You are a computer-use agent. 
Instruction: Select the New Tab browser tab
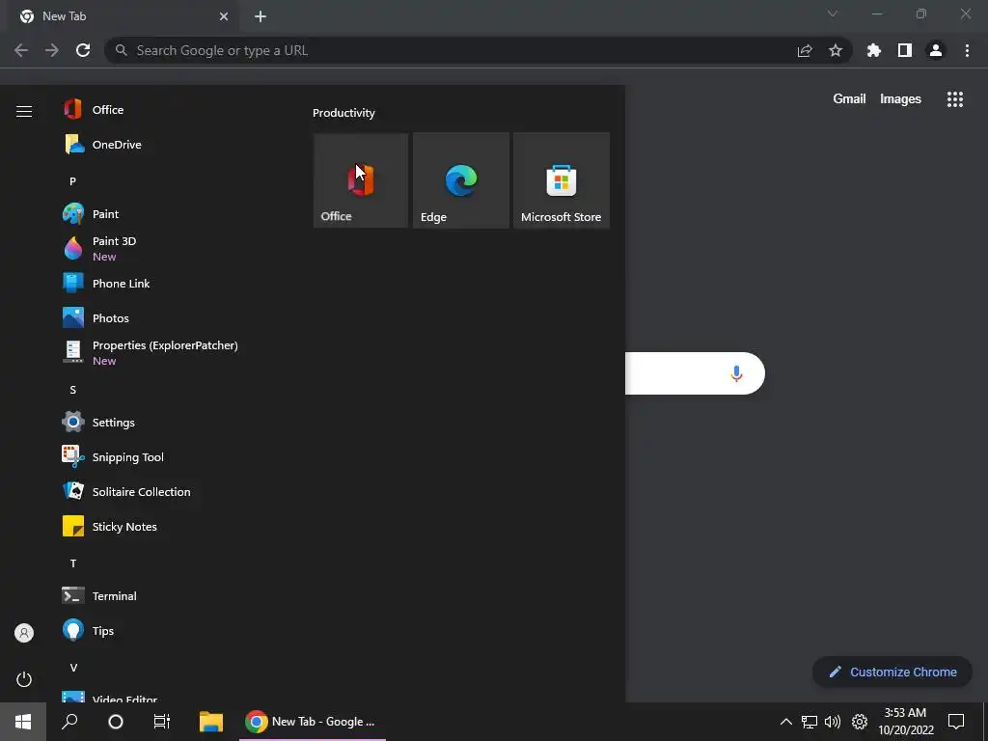(123, 16)
